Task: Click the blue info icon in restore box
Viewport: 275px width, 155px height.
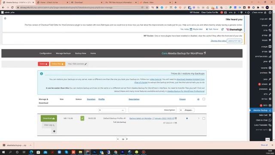Action: pyautogui.click(x=41, y=74)
